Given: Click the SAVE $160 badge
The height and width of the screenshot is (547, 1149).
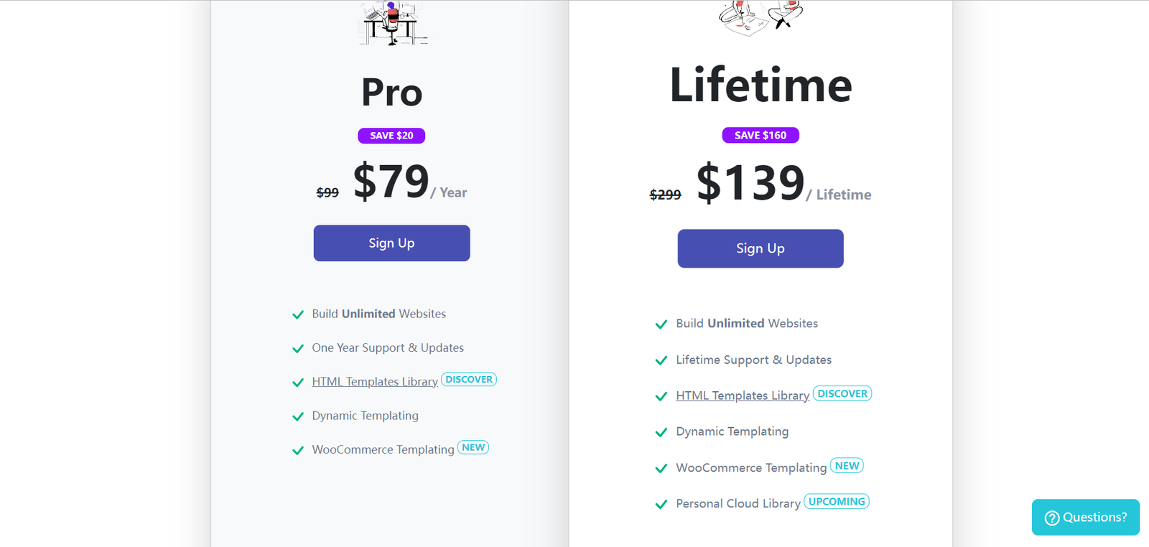Looking at the screenshot, I should click(x=760, y=135).
